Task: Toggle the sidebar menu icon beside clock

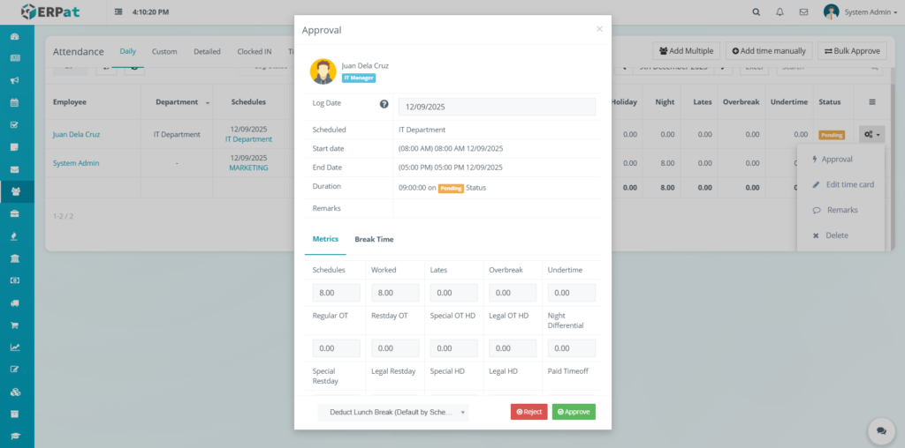Action: [x=118, y=11]
